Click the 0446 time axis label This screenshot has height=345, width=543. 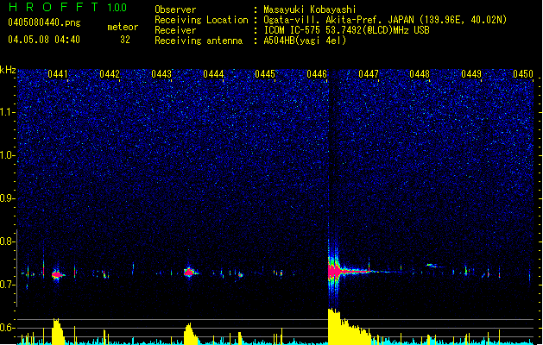[317, 74]
